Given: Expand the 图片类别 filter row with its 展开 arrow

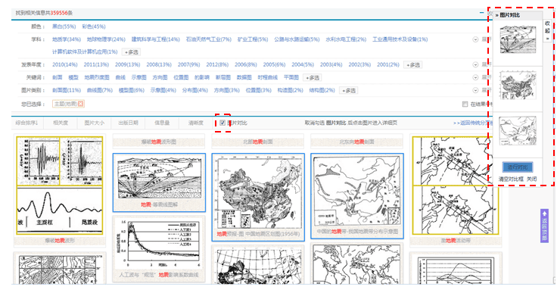Looking at the screenshot, I should click(475, 90).
